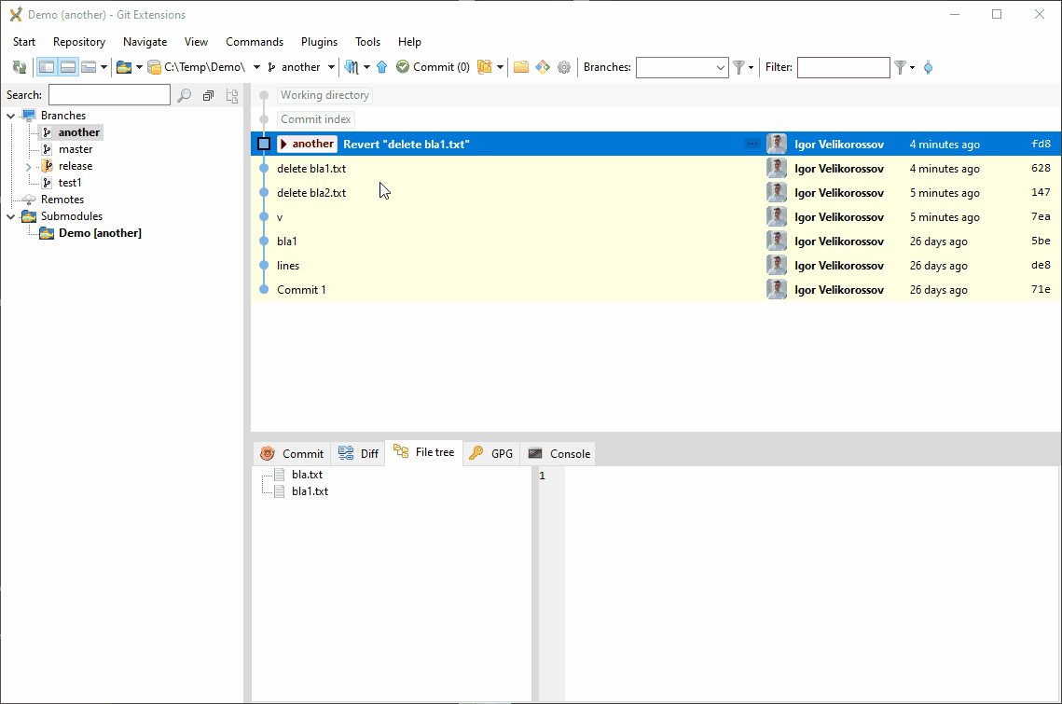The image size is (1062, 704).
Task: Click the search magnifier icon
Action: pos(185,95)
